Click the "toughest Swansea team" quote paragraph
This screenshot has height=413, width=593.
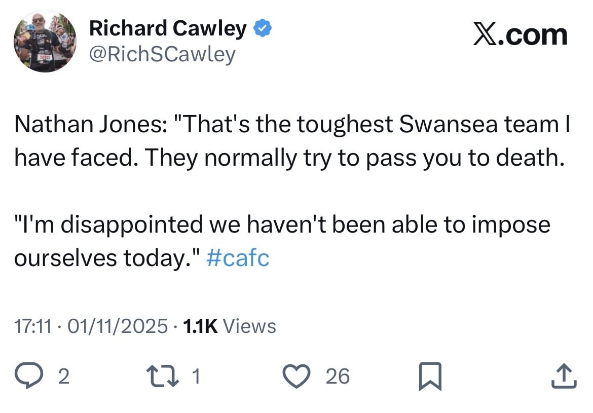click(292, 142)
